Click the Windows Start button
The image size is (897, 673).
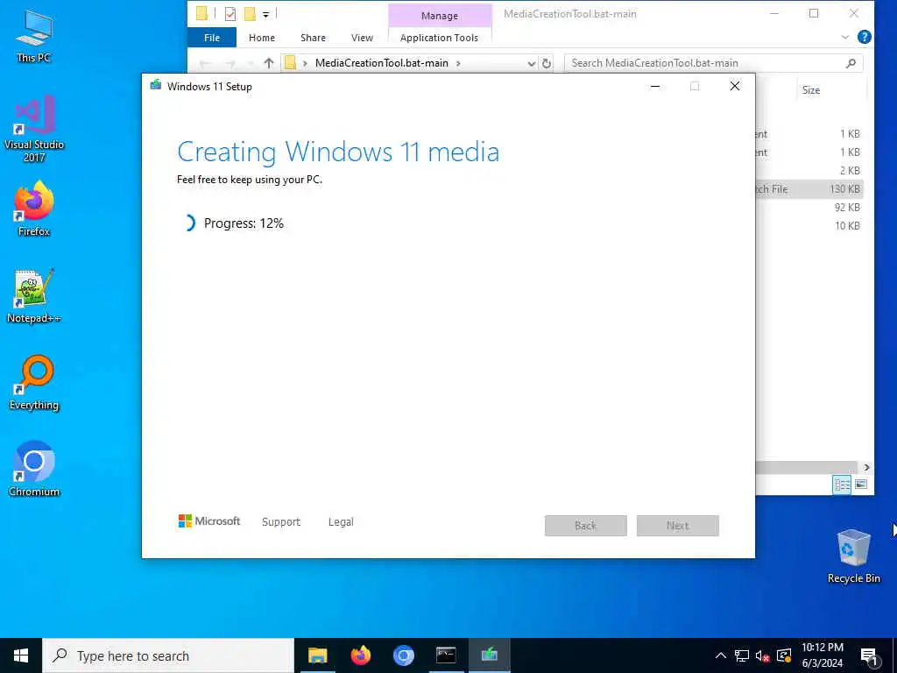[x=21, y=655]
